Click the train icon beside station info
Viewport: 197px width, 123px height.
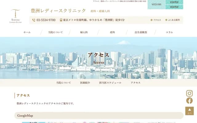coord(61,20)
